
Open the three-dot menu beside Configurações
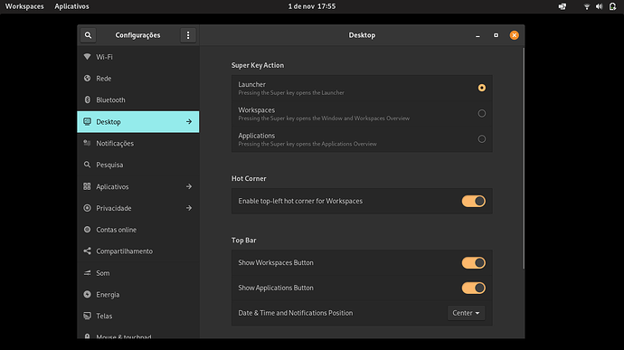pos(188,35)
